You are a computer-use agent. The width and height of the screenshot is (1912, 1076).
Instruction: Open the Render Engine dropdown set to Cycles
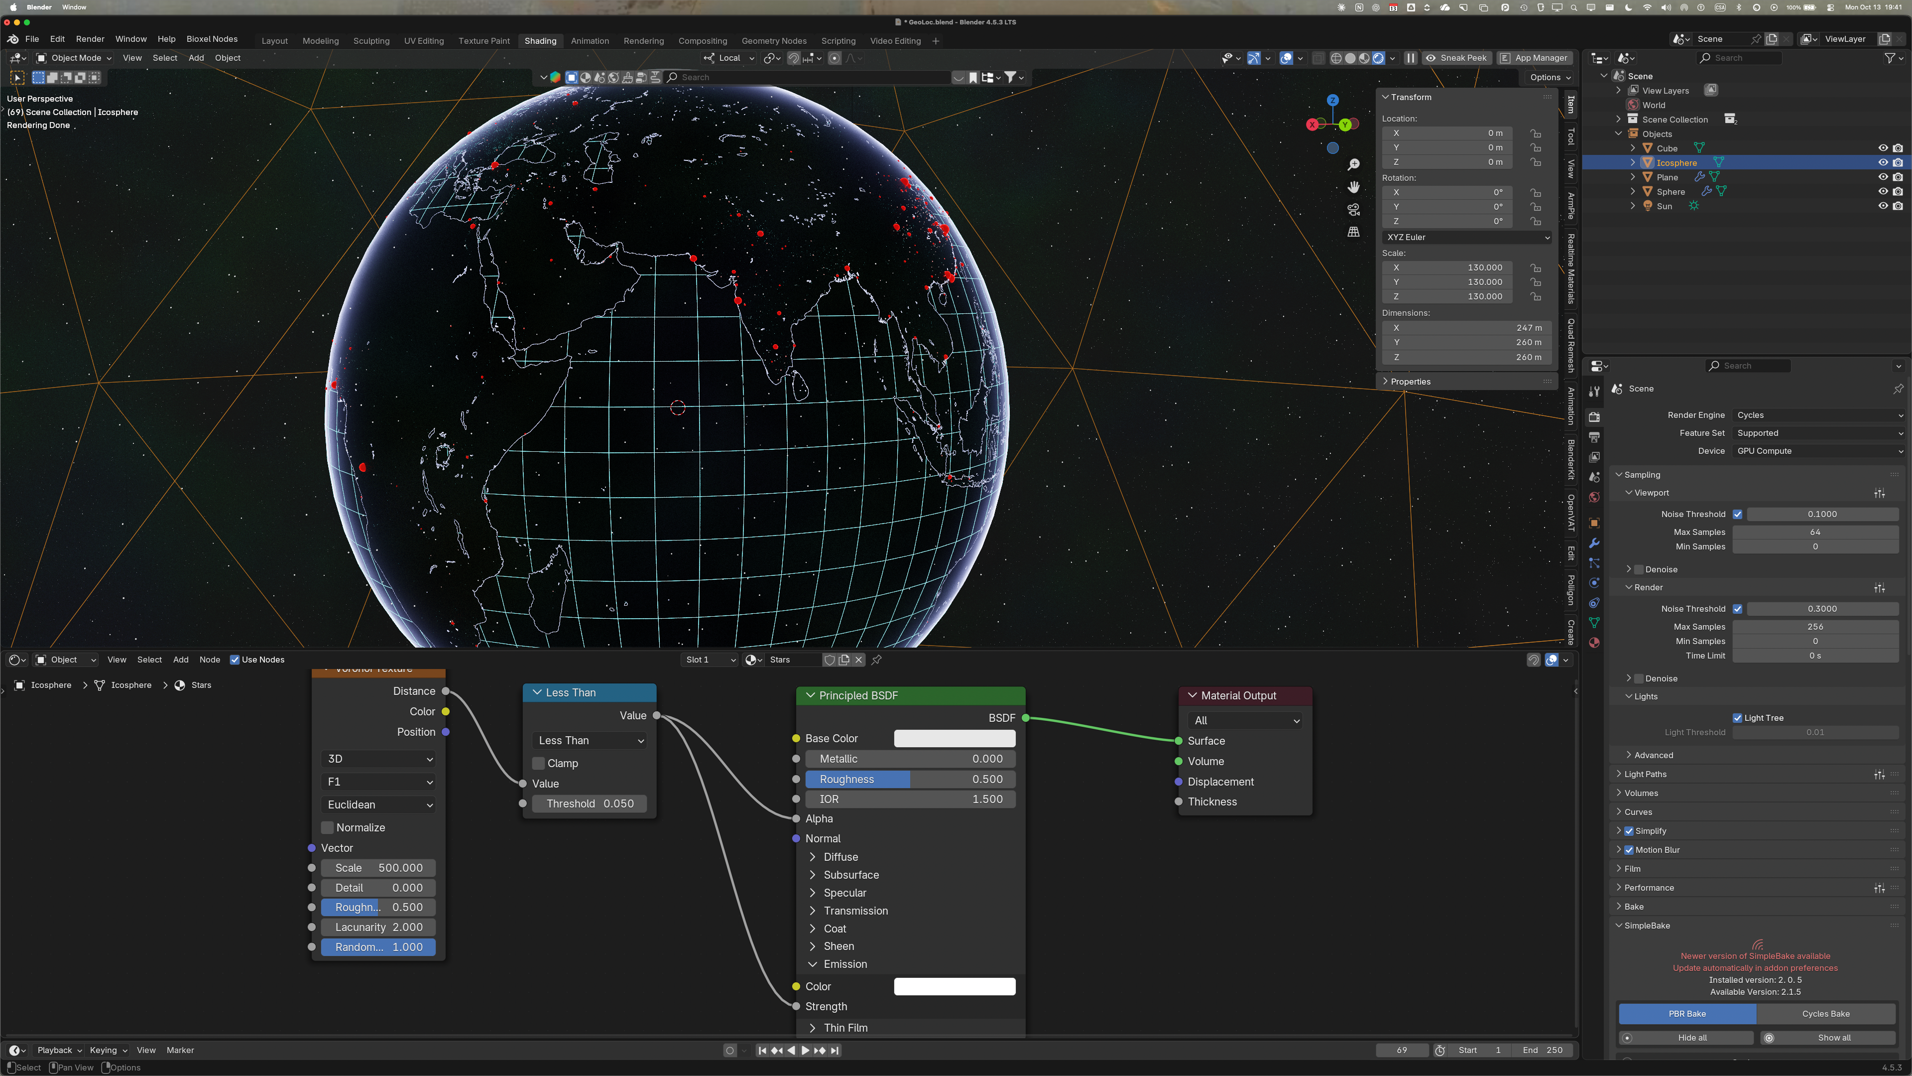click(1819, 415)
